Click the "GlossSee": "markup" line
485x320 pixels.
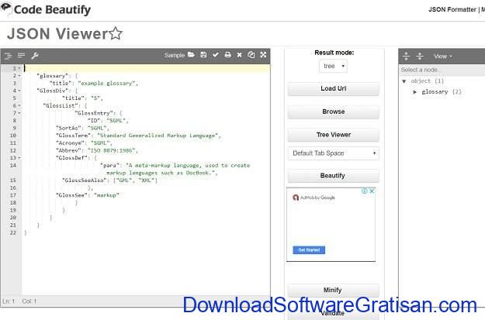tap(87, 195)
